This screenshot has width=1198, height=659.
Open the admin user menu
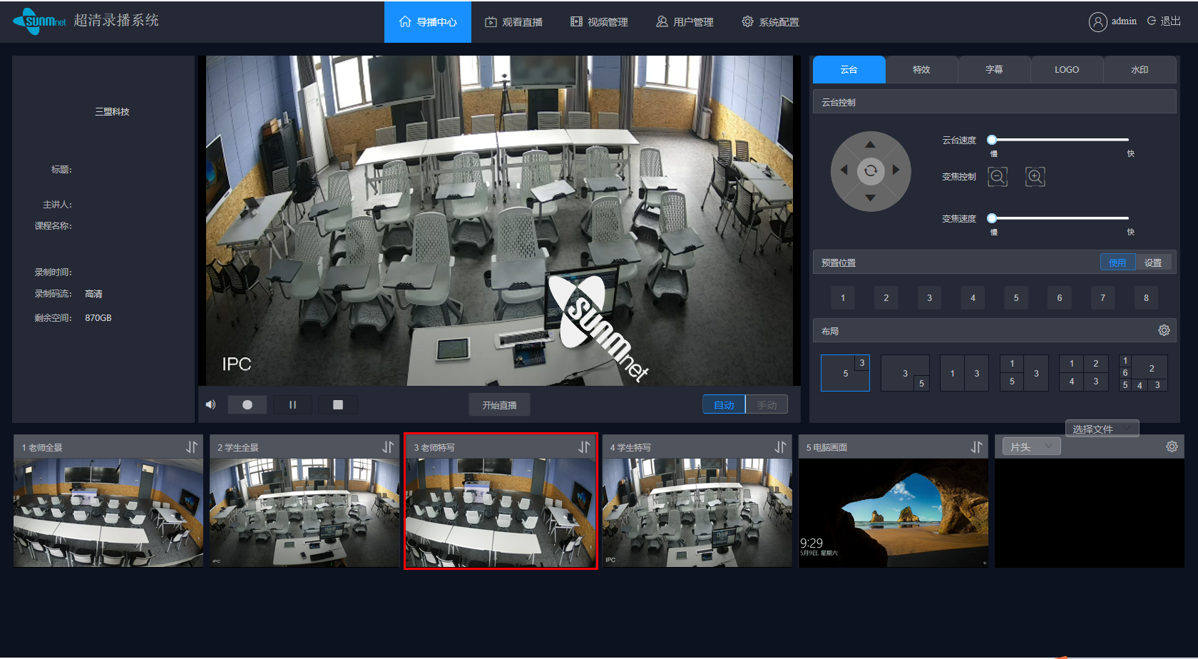(x=1113, y=21)
